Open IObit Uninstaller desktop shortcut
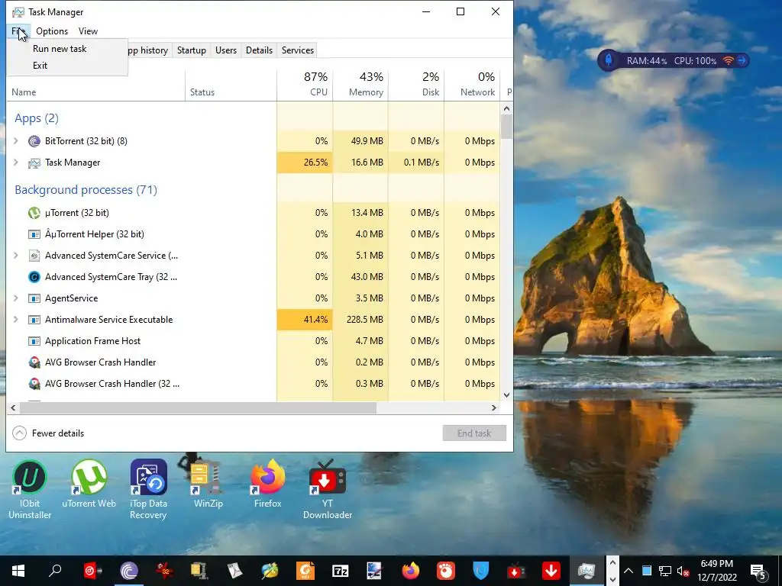Viewport: 782px width, 586px height. click(30, 489)
